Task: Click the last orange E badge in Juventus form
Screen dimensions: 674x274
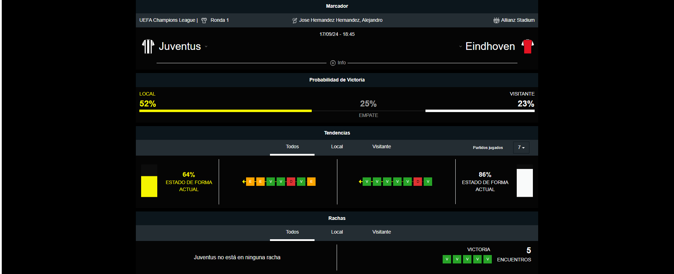Action: click(x=311, y=182)
